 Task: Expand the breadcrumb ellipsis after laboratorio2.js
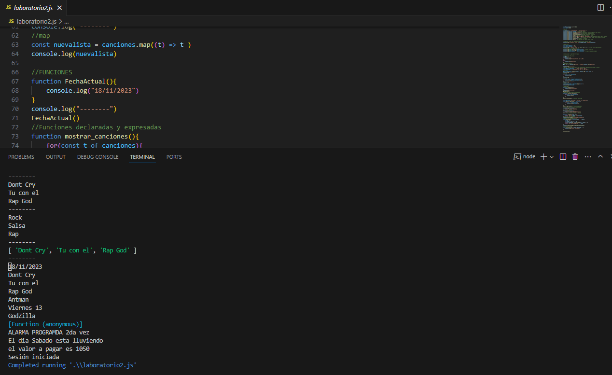point(66,21)
